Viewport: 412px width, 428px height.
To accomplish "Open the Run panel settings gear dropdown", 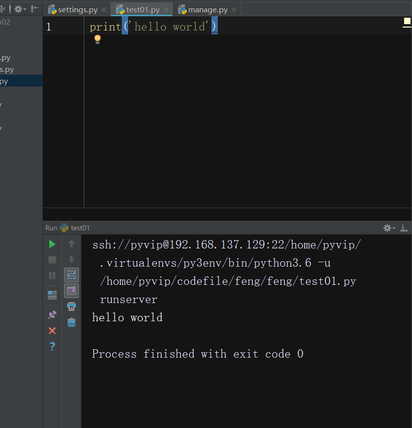I will pyautogui.click(x=388, y=228).
